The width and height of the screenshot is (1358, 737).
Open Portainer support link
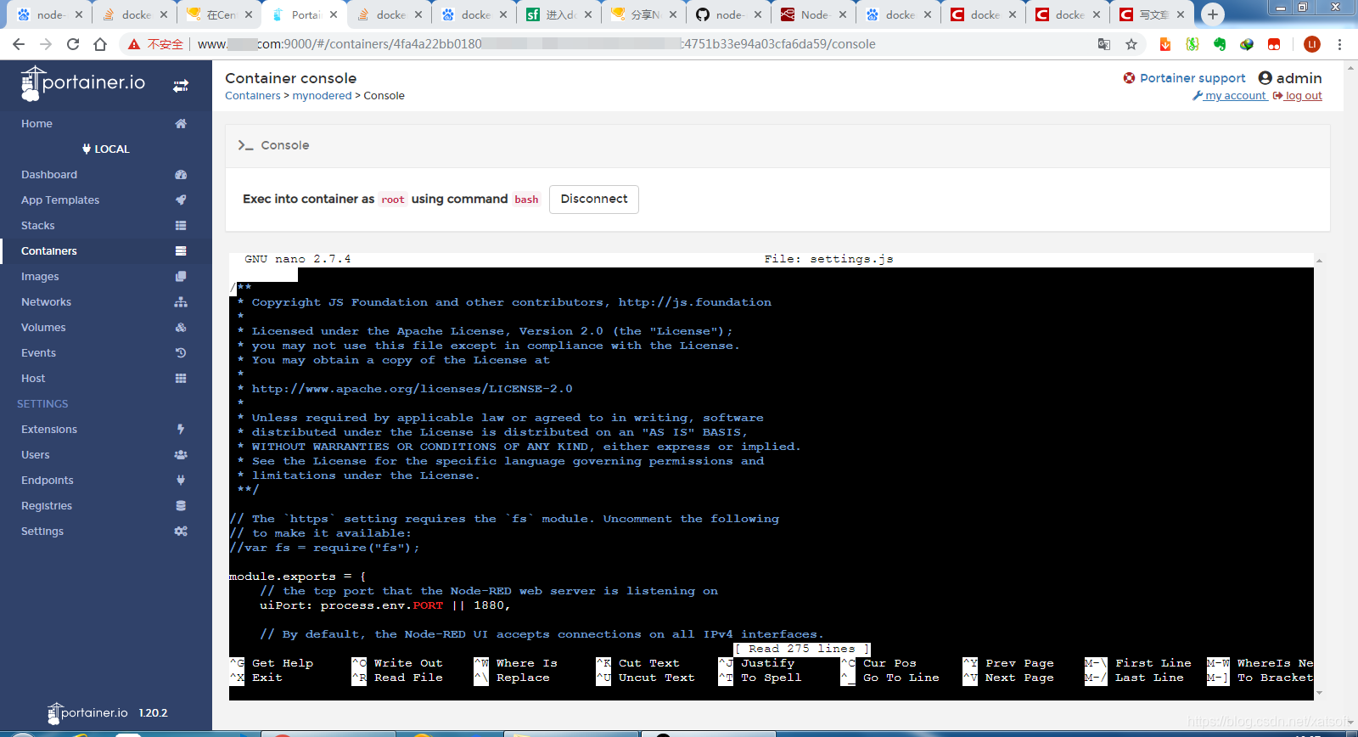pos(1184,78)
